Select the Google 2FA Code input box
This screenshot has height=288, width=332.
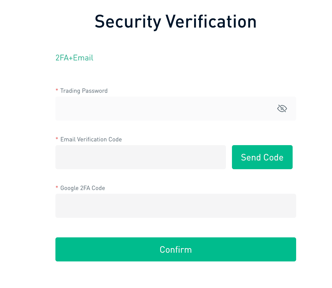[176, 206]
